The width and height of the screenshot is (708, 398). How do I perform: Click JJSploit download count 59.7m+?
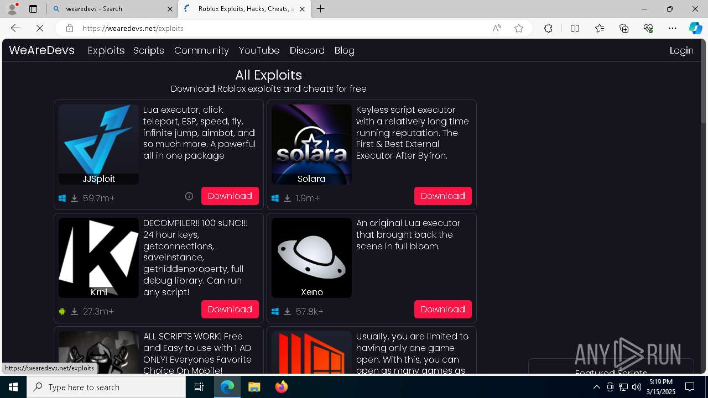click(99, 198)
